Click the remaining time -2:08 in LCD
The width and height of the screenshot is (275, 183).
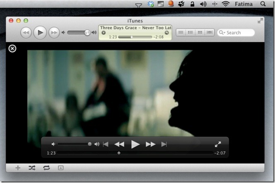coord(158,37)
